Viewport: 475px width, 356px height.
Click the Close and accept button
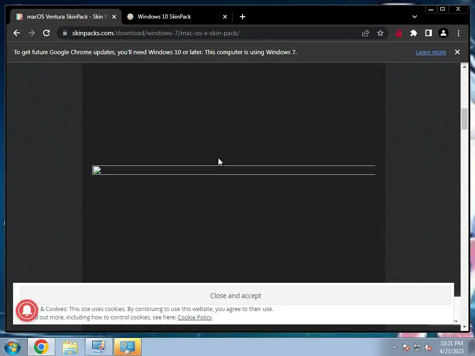click(236, 295)
